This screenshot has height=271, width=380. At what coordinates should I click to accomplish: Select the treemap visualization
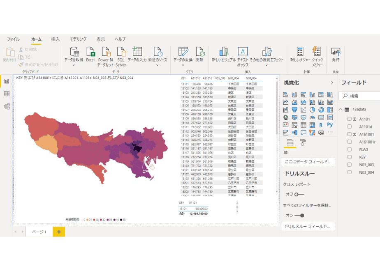[330, 110]
